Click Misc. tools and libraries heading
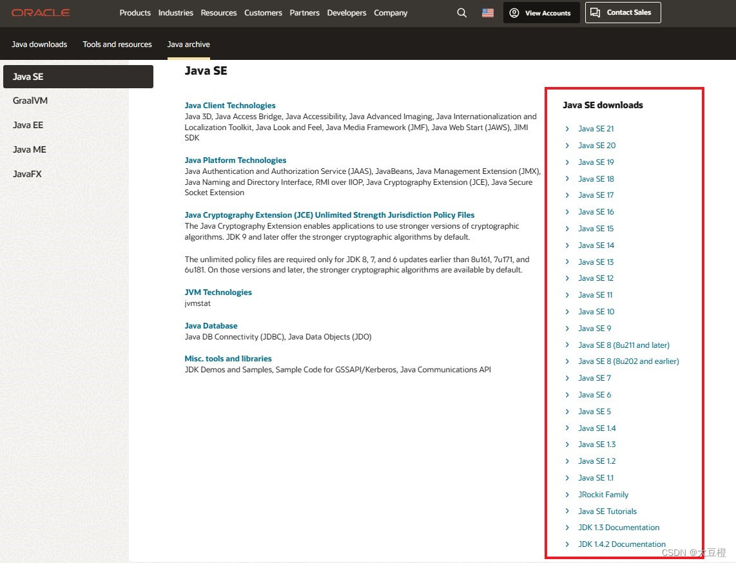 (x=228, y=358)
